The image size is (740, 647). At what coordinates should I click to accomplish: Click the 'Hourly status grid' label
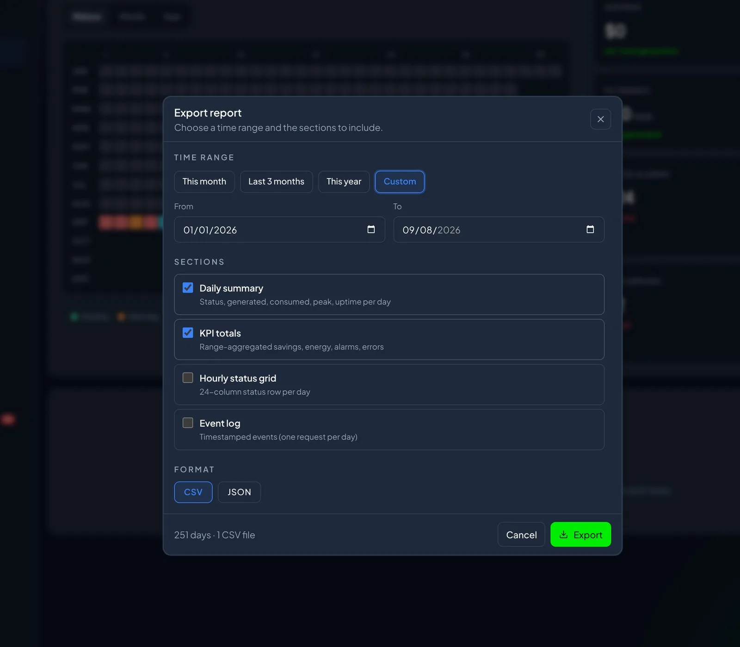[x=238, y=379]
